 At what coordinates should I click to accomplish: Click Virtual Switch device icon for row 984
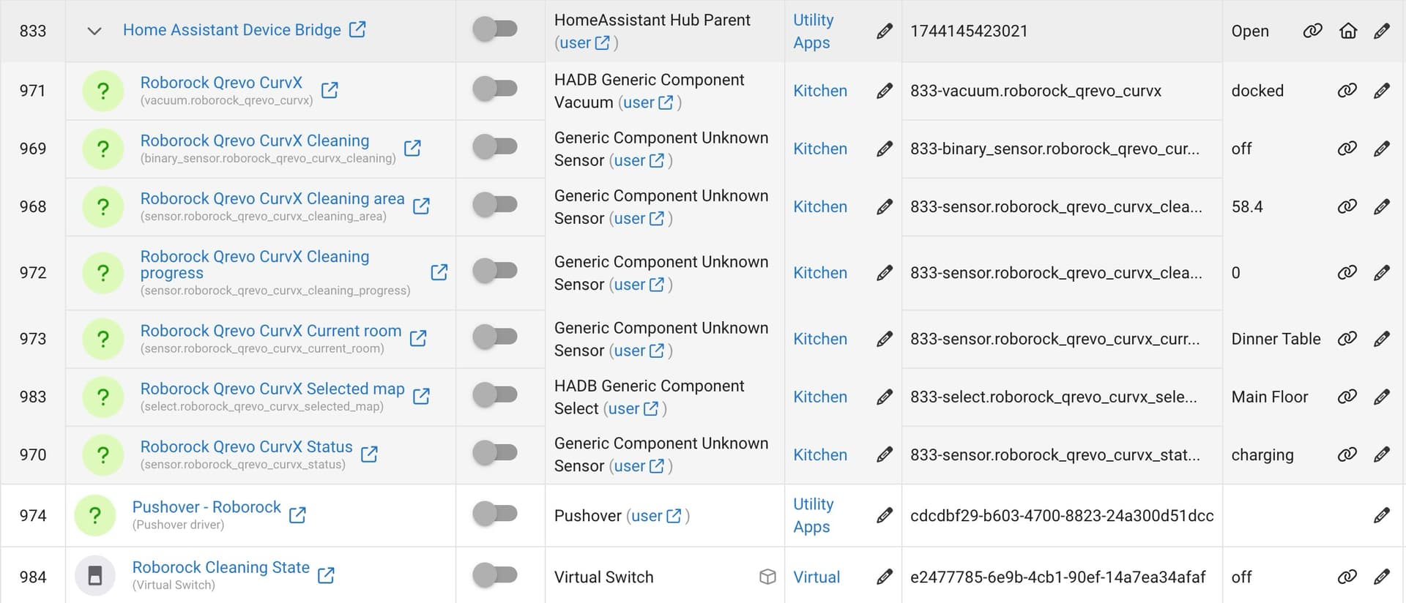pyautogui.click(x=95, y=576)
